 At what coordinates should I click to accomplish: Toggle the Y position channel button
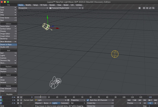point(1,100)
